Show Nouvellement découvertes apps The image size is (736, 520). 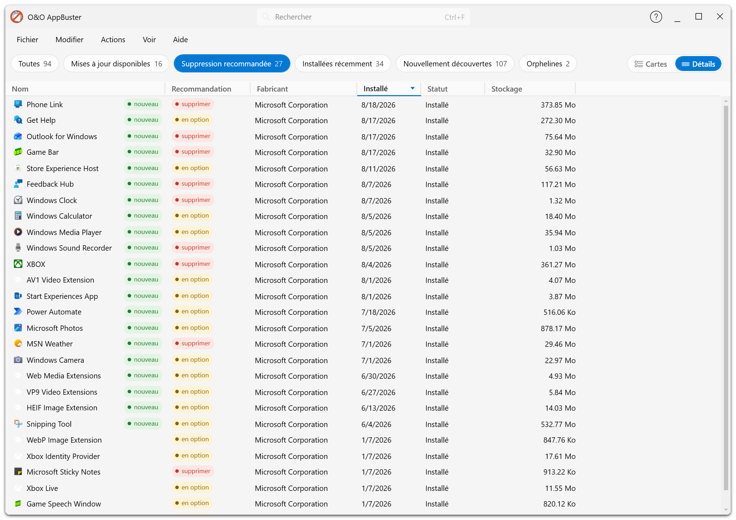coord(455,64)
